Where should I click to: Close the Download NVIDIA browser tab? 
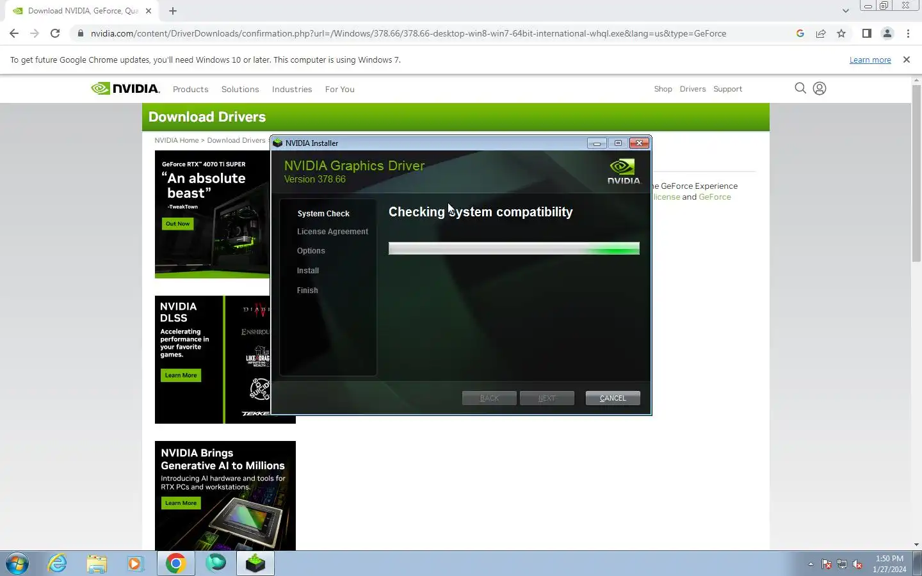click(149, 11)
